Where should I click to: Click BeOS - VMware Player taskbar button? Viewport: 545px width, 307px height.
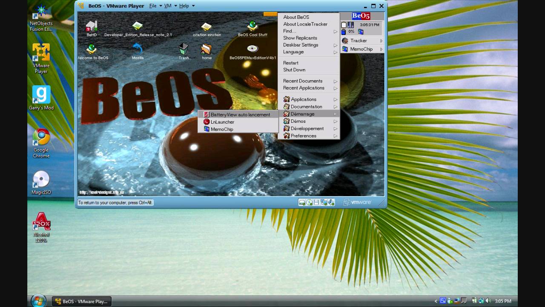point(81,301)
